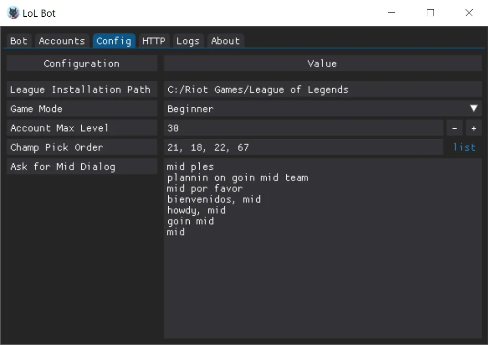Expand Game Mode using the triangle arrow

click(474, 109)
